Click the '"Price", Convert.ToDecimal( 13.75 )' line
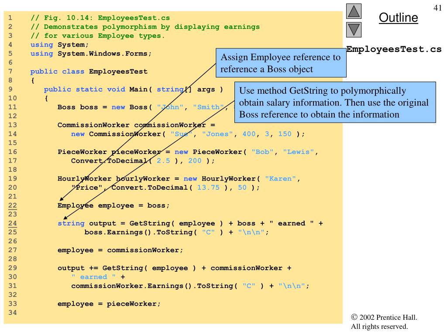447x335 pixels. (x=165, y=188)
